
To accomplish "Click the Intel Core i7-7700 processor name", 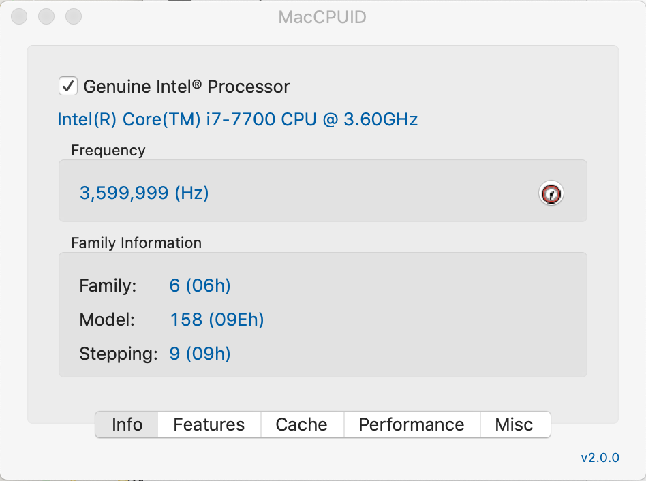I will coord(238,119).
